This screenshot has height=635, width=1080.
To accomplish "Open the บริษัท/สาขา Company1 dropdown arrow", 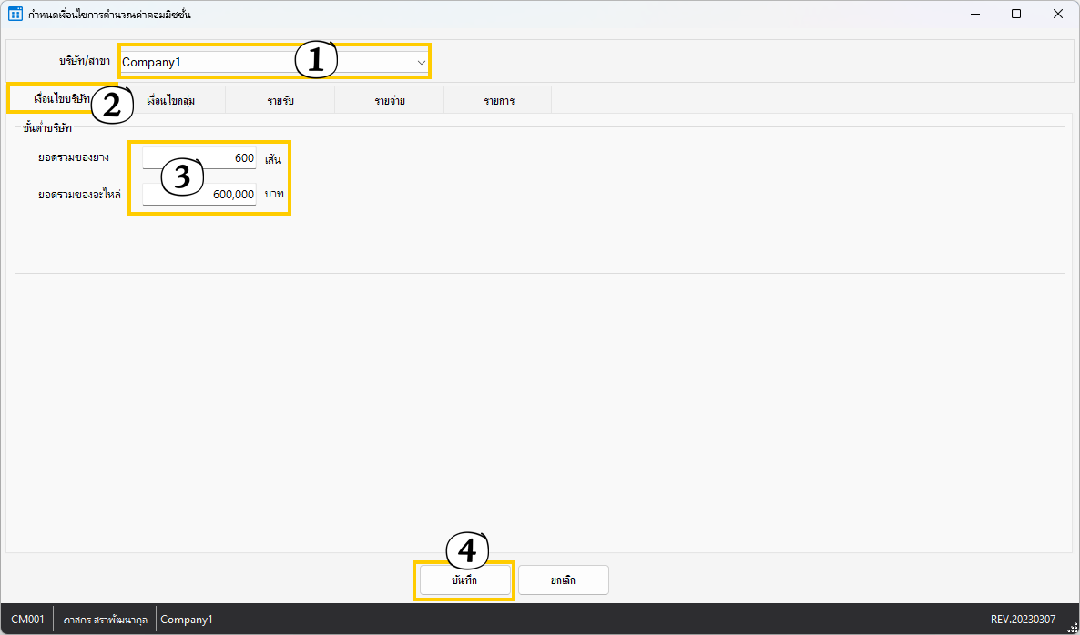I will pos(421,62).
